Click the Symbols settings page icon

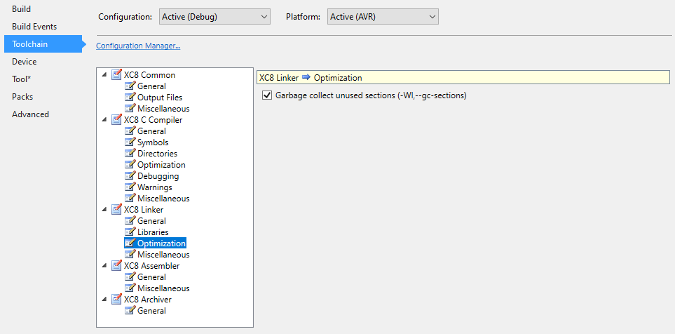click(x=130, y=142)
